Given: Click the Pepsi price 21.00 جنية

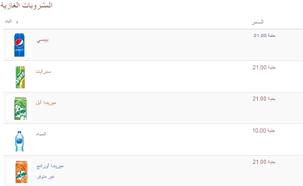Looking at the screenshot, I should pyautogui.click(x=264, y=35).
